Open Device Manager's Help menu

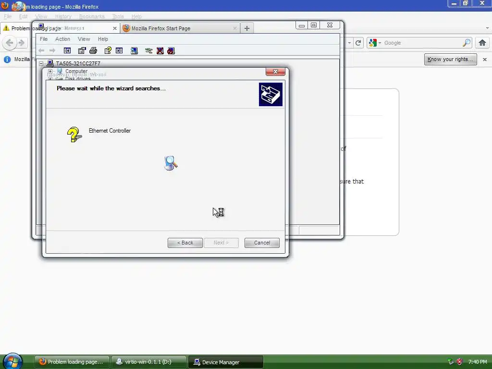pos(103,39)
